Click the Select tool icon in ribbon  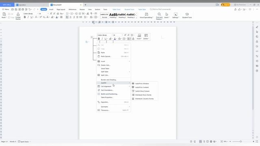click(167, 14)
